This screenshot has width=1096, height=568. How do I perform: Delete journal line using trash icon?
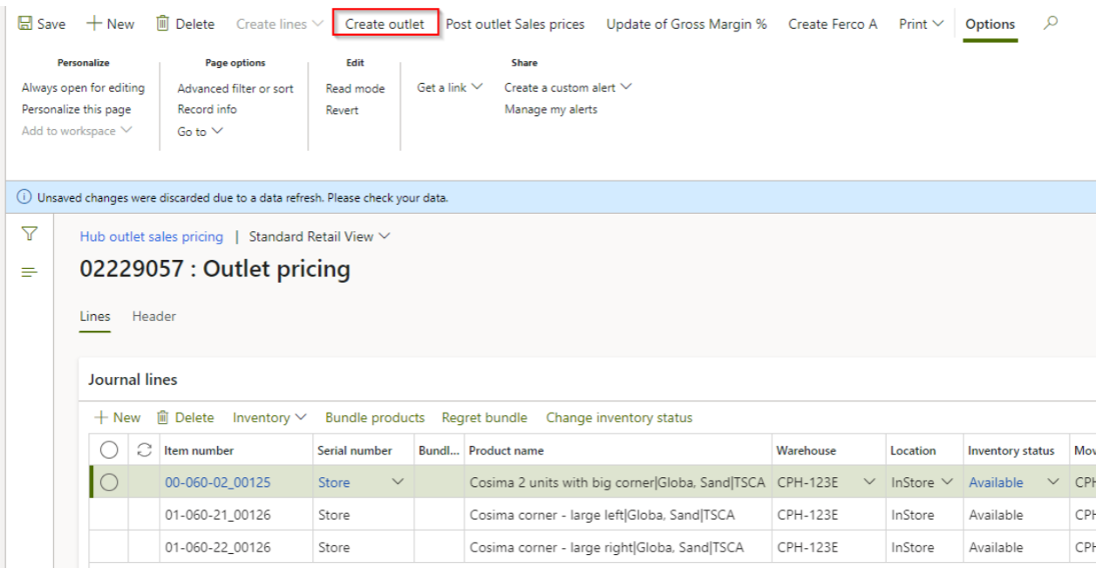[162, 418]
